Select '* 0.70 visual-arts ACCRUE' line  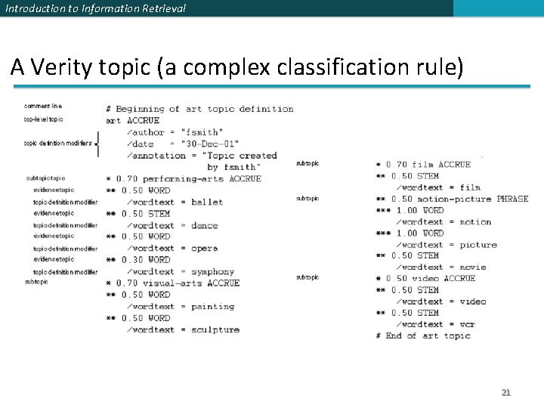[173, 283]
